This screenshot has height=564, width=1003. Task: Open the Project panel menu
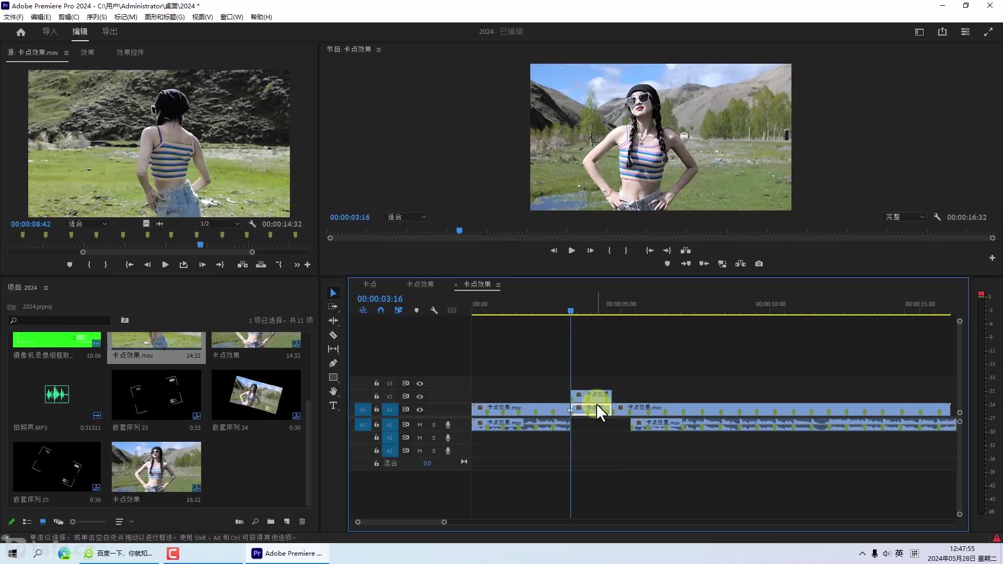click(x=45, y=288)
